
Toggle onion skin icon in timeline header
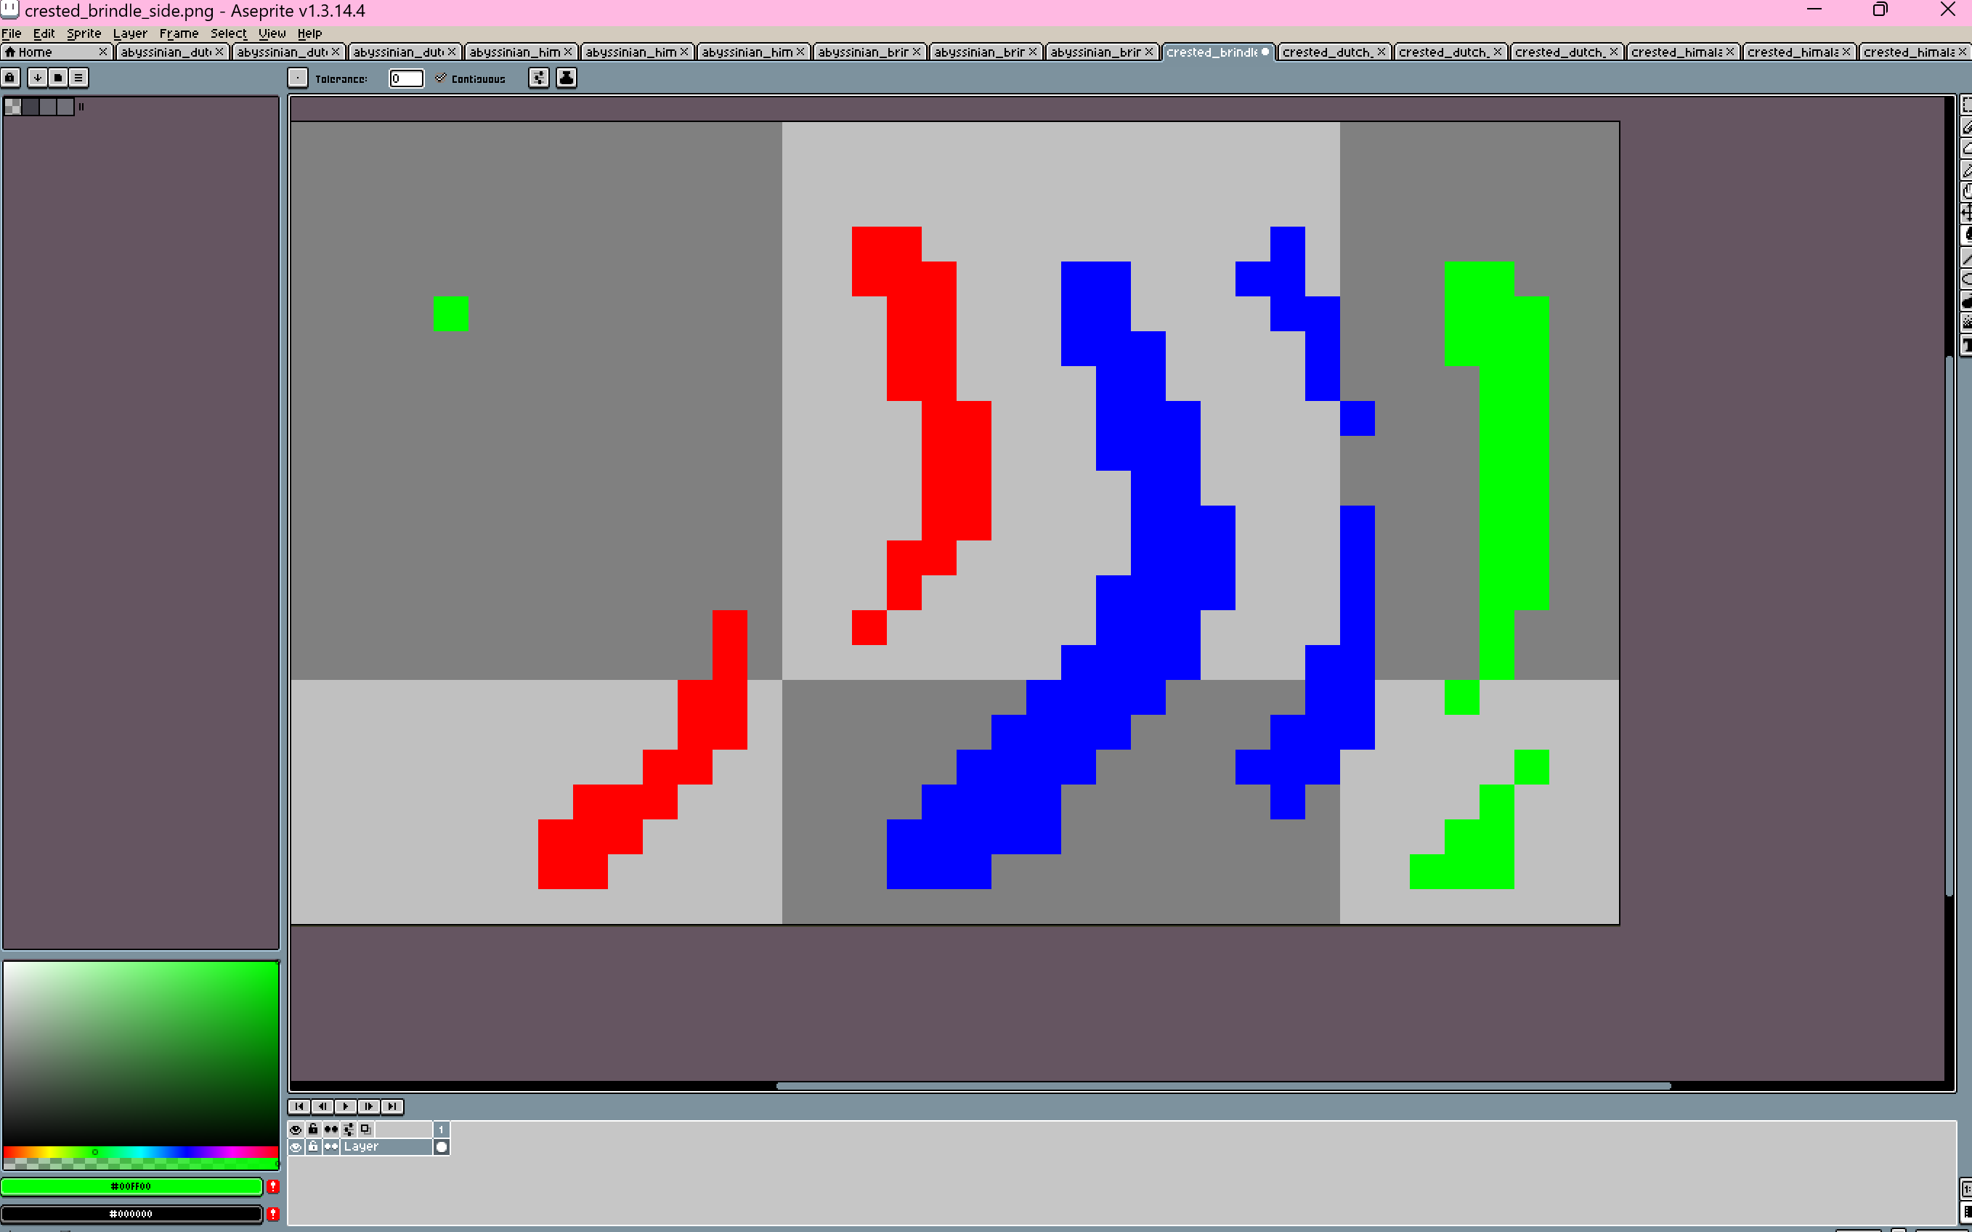[x=366, y=1130]
